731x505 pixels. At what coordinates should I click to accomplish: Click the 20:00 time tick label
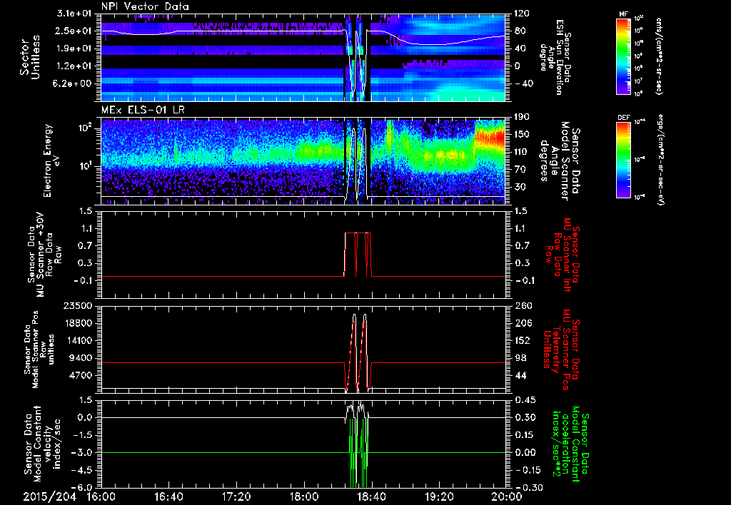(508, 497)
